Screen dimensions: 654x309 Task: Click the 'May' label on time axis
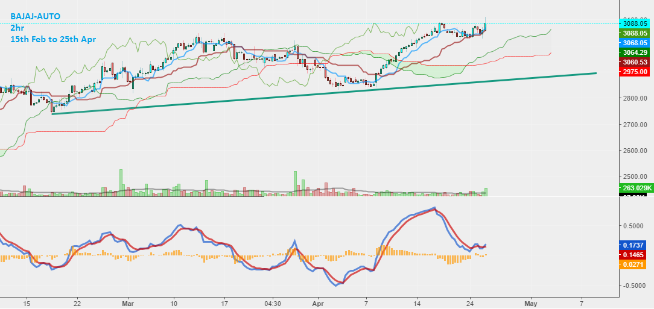(530, 304)
